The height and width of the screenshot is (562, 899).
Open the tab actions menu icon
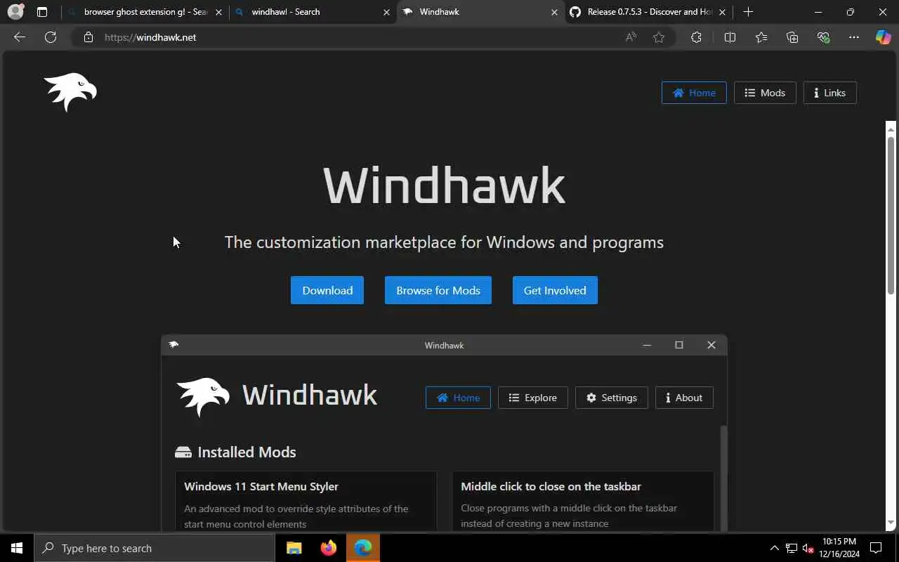tap(42, 12)
